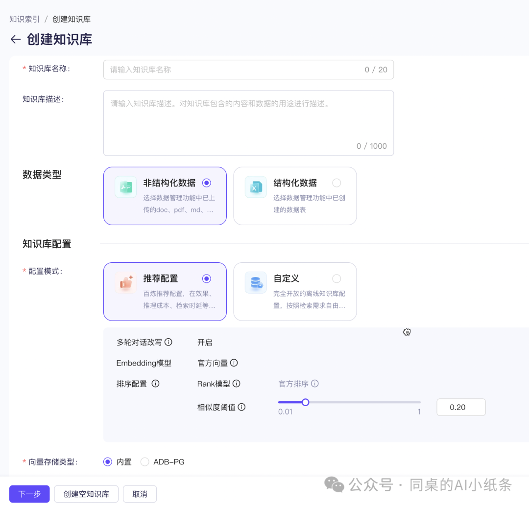The width and height of the screenshot is (529, 506).
Task: Click the 自定义 card description text
Action: tap(309, 299)
